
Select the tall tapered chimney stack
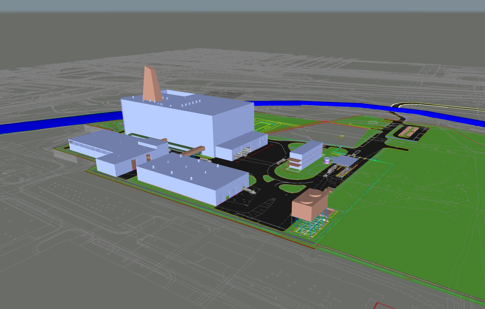coord(152,84)
